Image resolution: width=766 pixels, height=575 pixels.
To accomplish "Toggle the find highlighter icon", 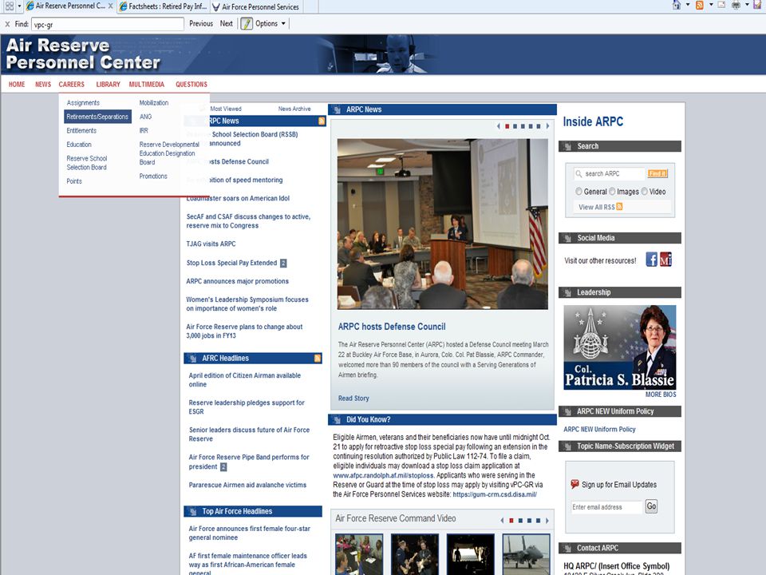I will (x=247, y=23).
